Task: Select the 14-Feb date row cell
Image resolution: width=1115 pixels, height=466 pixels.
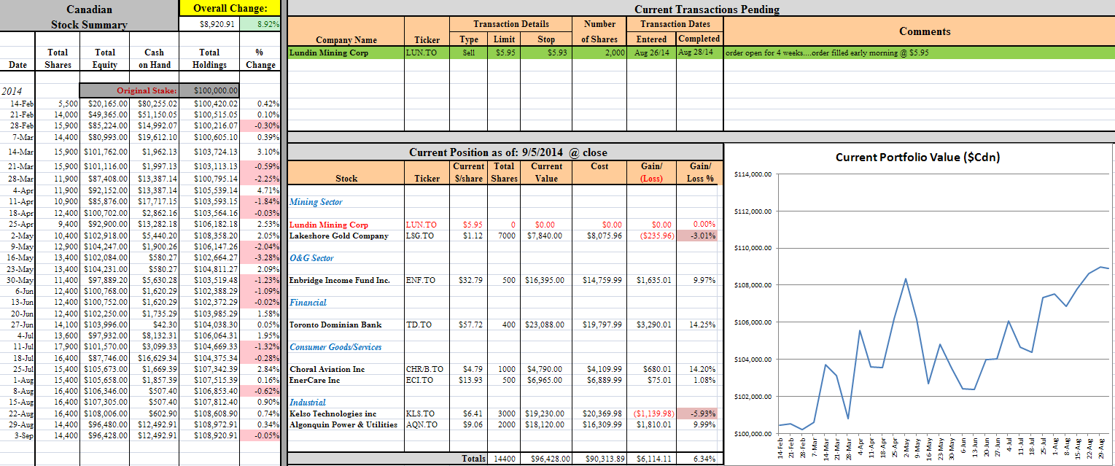Action: [18, 104]
